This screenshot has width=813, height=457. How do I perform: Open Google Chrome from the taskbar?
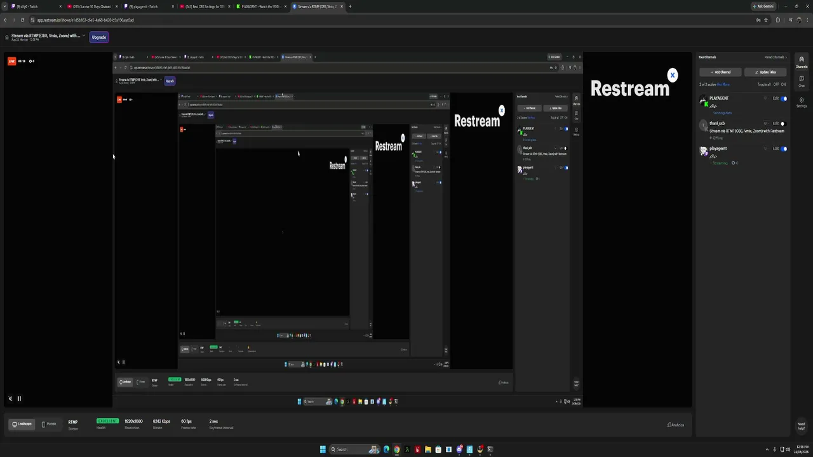coord(396,449)
